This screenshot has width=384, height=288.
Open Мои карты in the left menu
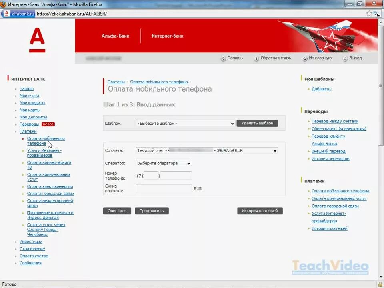coord(30,110)
